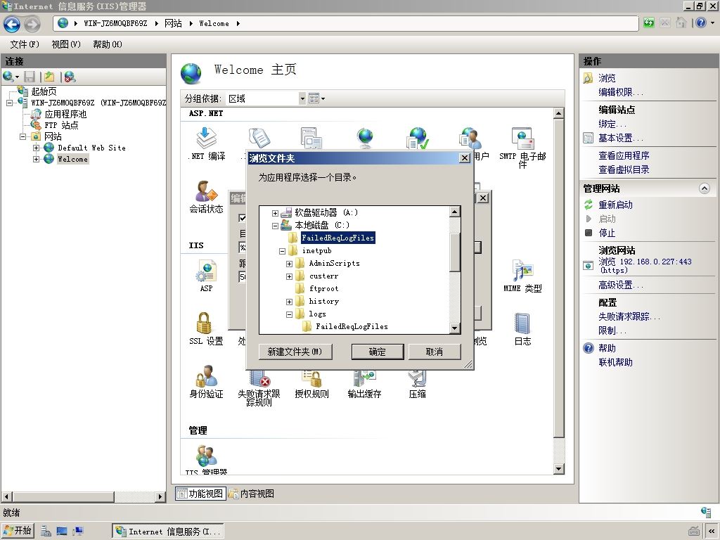Select 应用程序池 in connections tree

(x=65, y=114)
